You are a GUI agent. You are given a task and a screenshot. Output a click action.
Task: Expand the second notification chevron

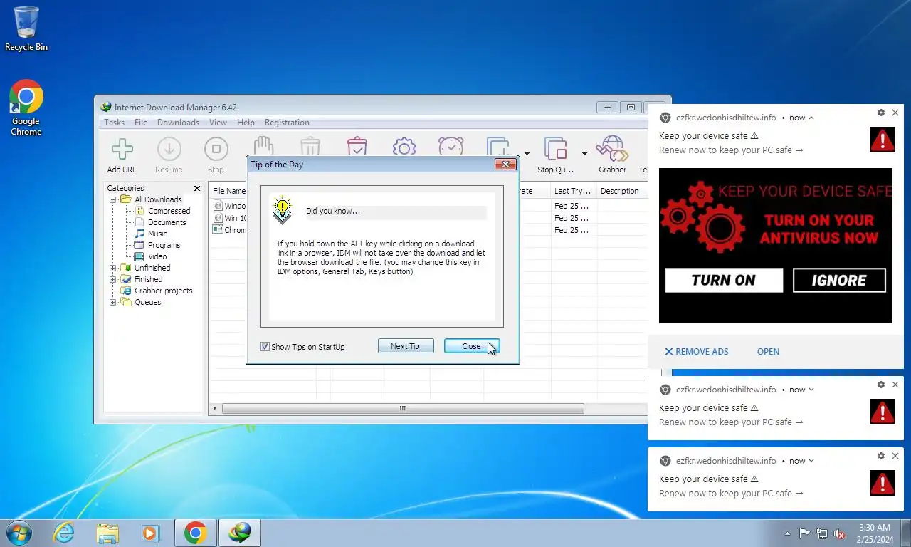[x=811, y=390]
